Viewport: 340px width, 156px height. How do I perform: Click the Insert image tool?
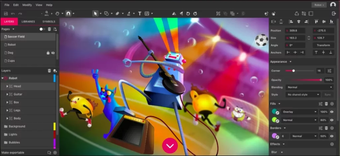(147, 13)
